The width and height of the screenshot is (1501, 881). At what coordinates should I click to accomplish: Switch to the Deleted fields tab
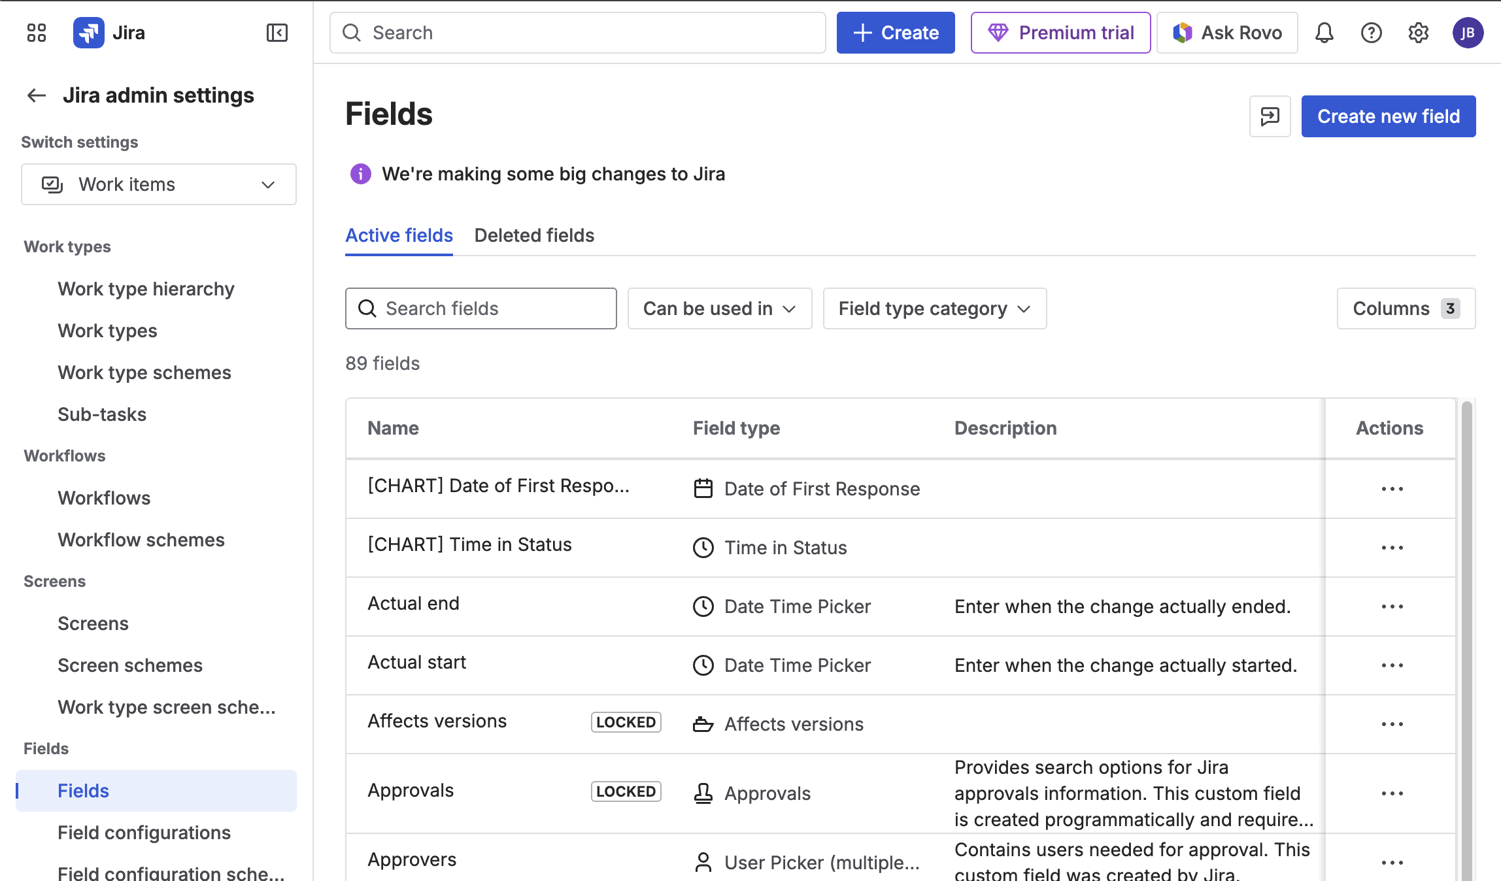534,235
